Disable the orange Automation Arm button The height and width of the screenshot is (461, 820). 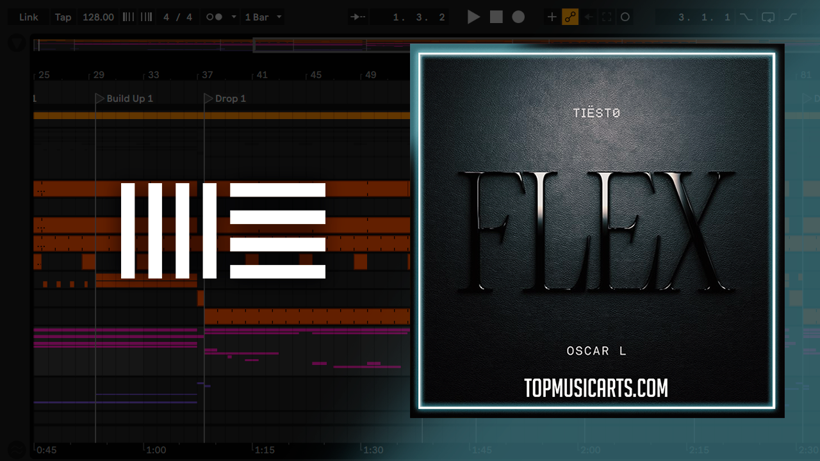coord(570,17)
